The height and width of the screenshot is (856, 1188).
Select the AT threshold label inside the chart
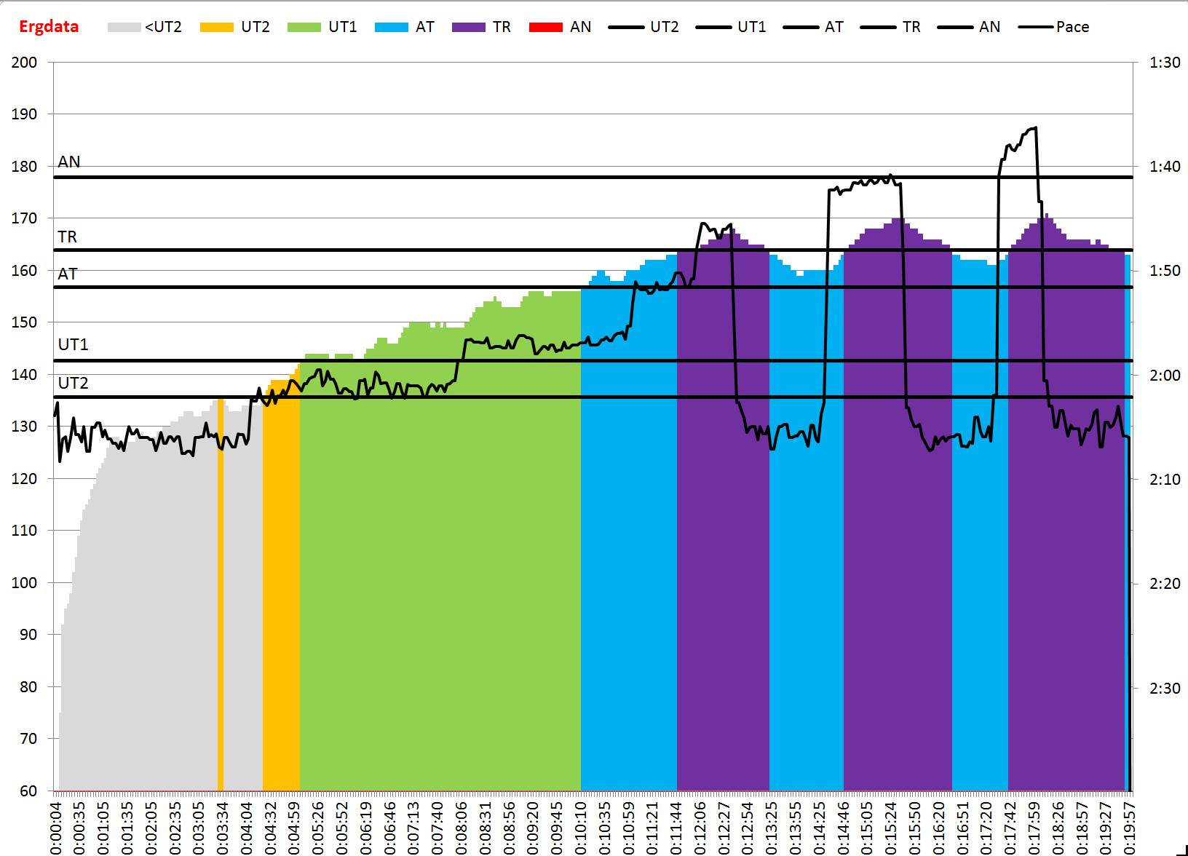pos(68,274)
